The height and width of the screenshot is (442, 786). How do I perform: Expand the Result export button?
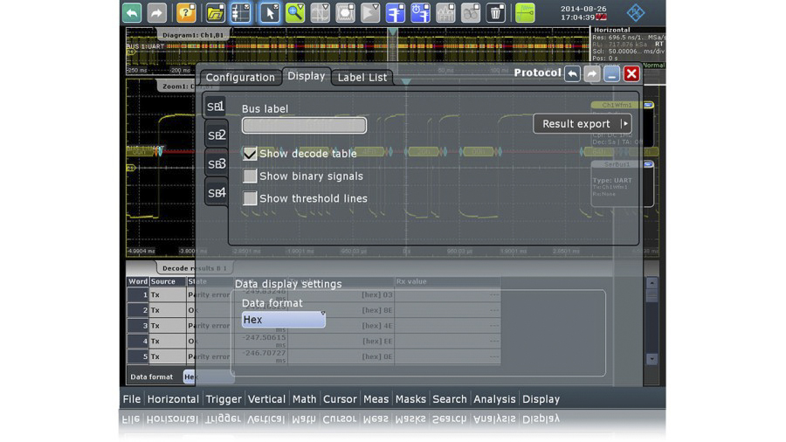click(x=582, y=124)
